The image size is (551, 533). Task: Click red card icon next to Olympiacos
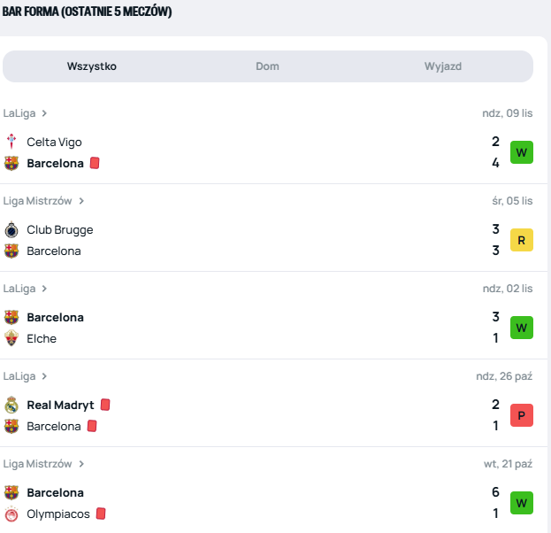[x=101, y=514]
